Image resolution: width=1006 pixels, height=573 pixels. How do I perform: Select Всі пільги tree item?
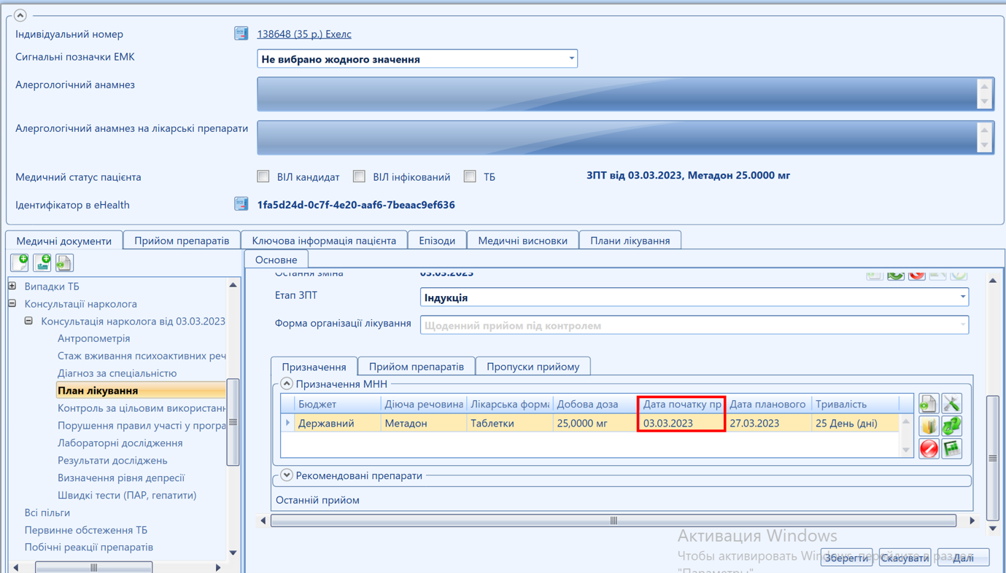tap(47, 512)
